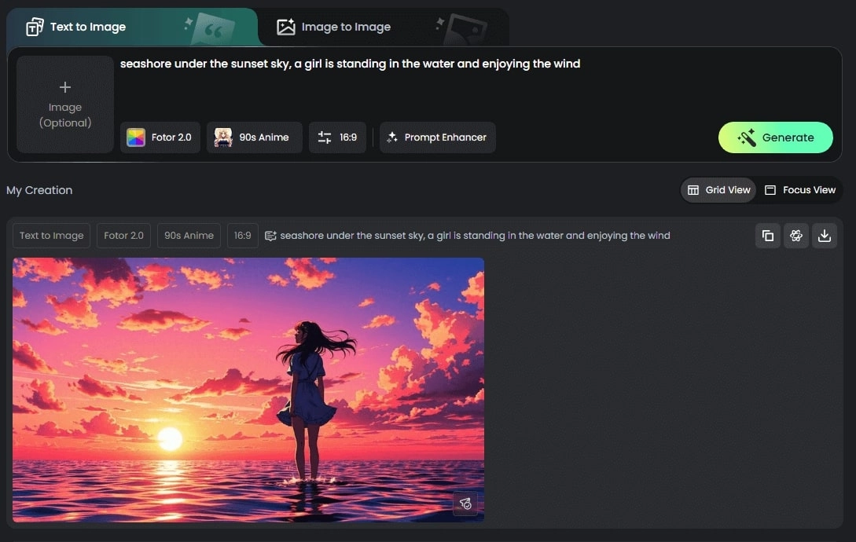This screenshot has height=542, width=856.
Task: Enable the Prompt Enhancer option
Action: [x=437, y=137]
